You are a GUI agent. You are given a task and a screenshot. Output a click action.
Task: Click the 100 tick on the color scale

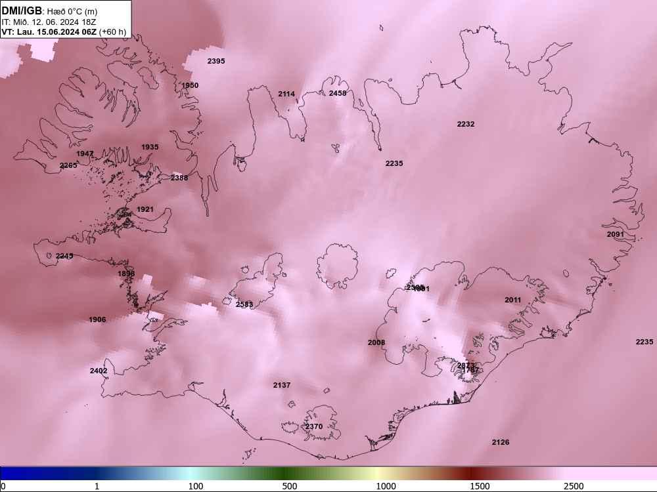(x=196, y=486)
